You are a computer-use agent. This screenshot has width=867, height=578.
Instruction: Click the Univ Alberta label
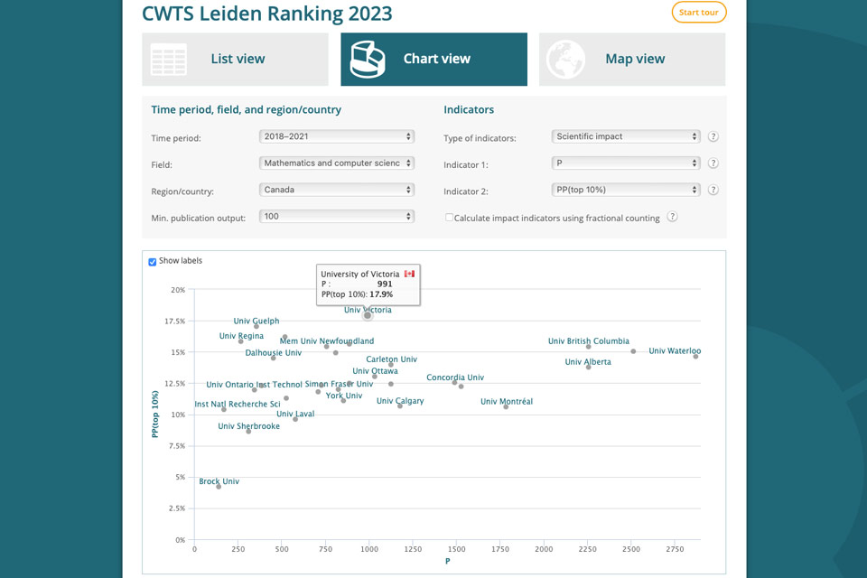click(x=588, y=362)
